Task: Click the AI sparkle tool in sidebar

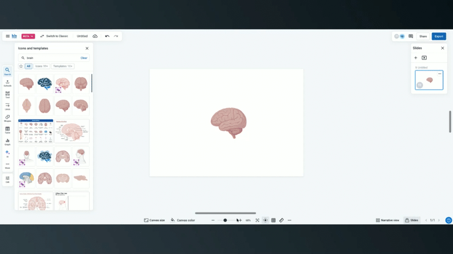Action: click(x=7, y=153)
